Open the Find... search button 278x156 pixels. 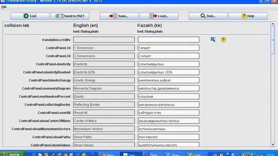tap(208, 16)
